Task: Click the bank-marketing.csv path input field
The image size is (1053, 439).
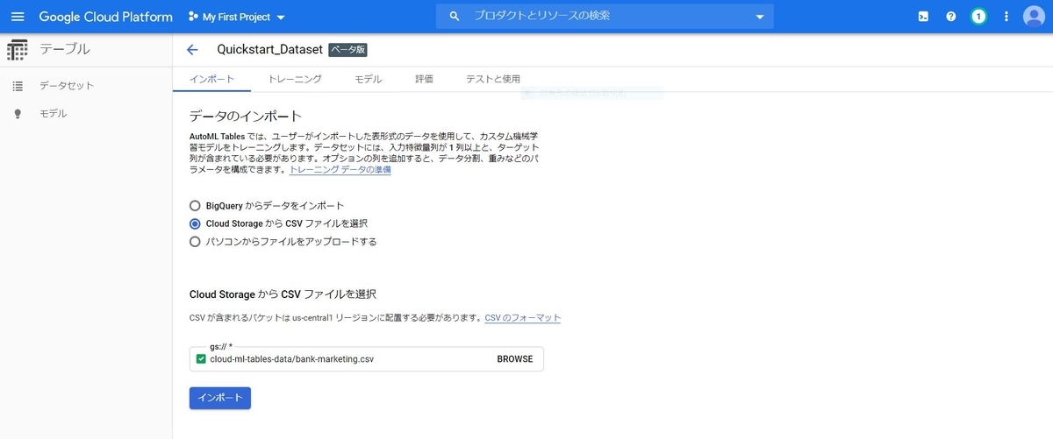Action: point(347,359)
